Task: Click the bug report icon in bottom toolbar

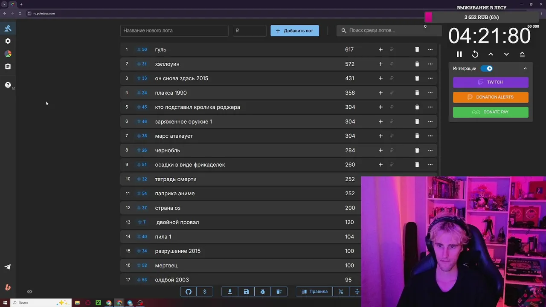Action: (263, 292)
